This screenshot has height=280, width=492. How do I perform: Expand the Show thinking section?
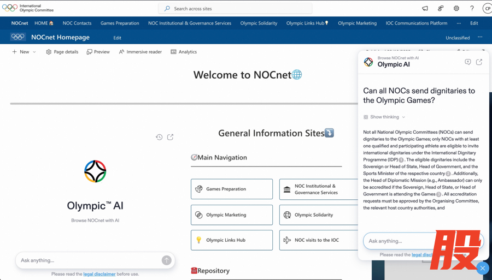[385, 117]
